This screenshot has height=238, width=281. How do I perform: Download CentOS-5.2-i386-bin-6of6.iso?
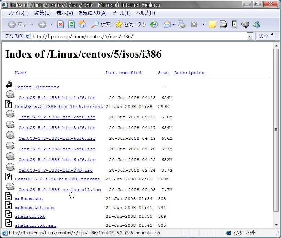coord(57,160)
